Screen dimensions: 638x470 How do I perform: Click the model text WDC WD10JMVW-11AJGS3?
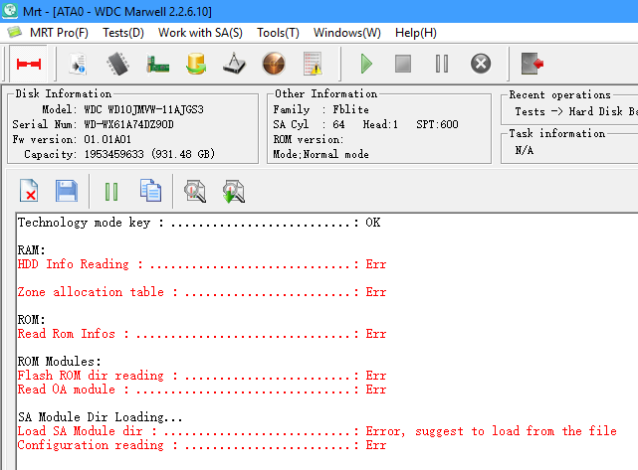click(143, 109)
